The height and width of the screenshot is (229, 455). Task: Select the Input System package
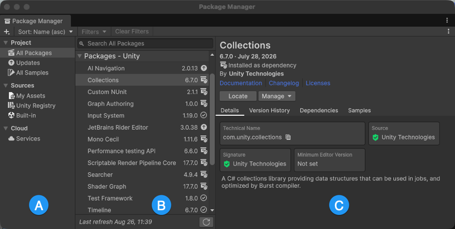coord(142,115)
